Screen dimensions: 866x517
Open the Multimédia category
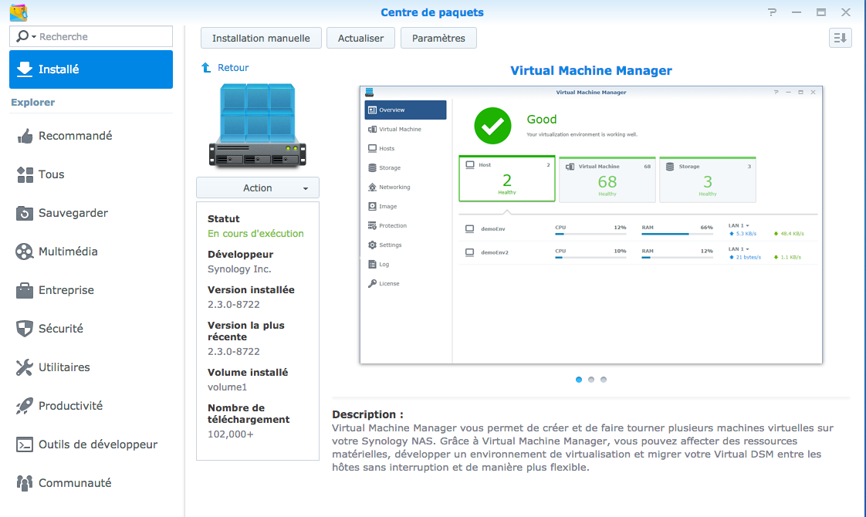coord(91,252)
